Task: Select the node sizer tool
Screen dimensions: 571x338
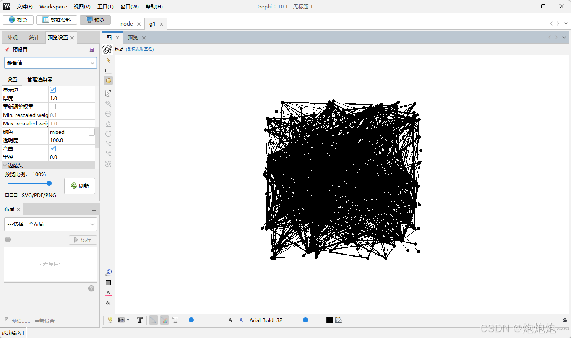Action: click(x=108, y=113)
